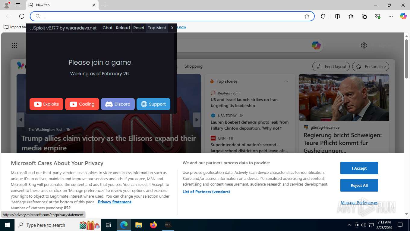
Task: Click the I Accept button
Action: coord(359,168)
